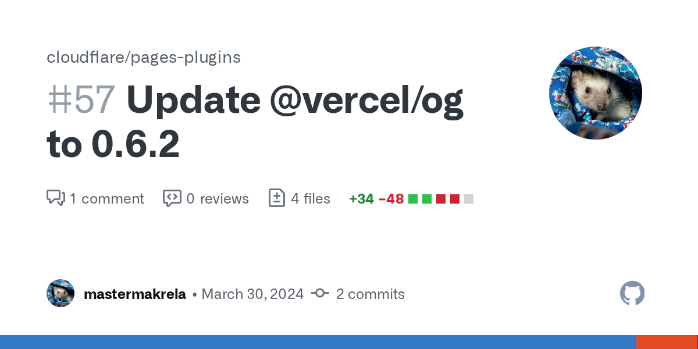
Task: Click the orange language bar segment
Action: pyautogui.click(x=667, y=342)
